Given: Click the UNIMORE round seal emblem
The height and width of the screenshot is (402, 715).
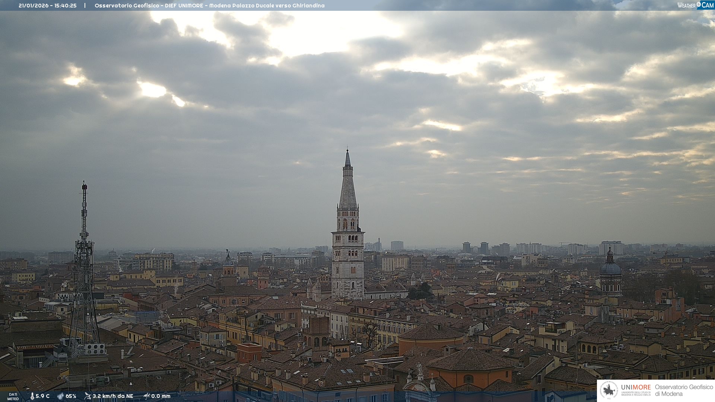Looking at the screenshot, I should click(609, 390).
